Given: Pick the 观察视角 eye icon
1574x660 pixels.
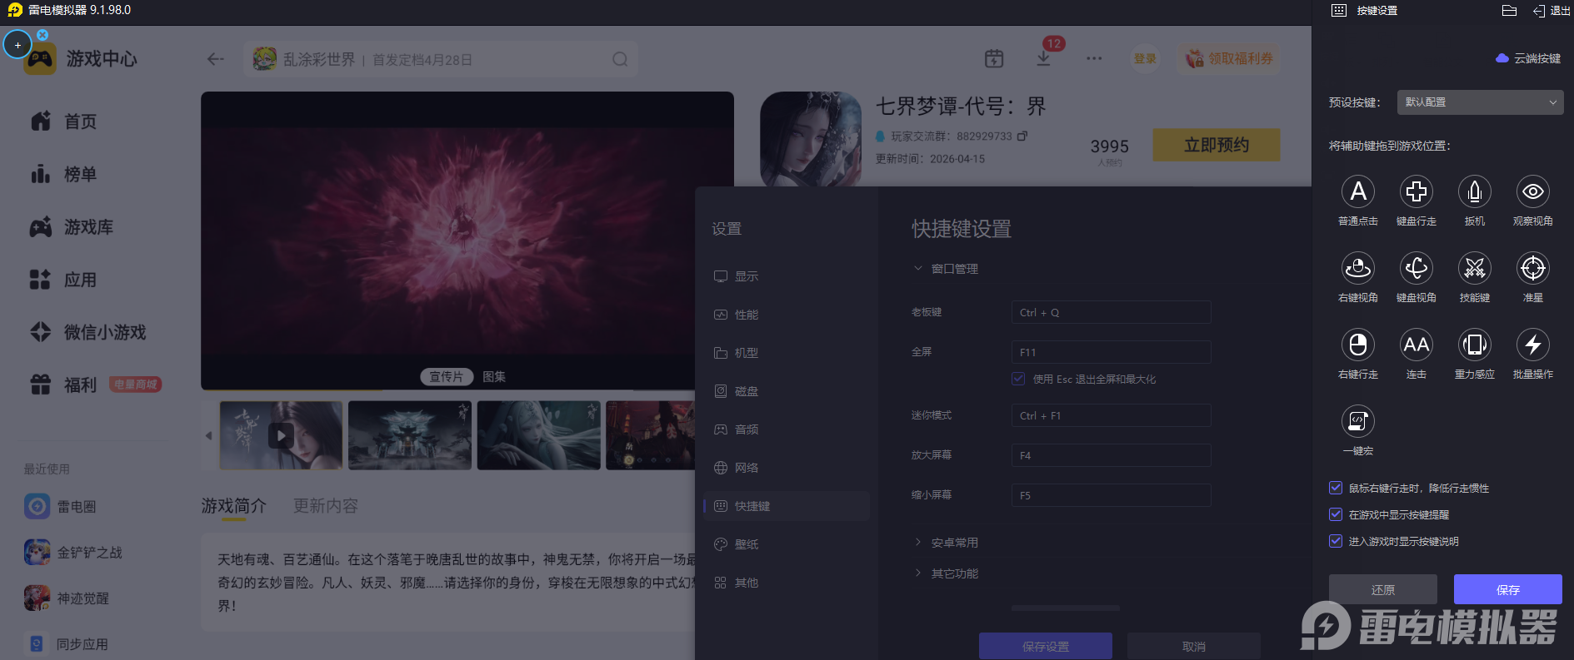Looking at the screenshot, I should [1532, 192].
